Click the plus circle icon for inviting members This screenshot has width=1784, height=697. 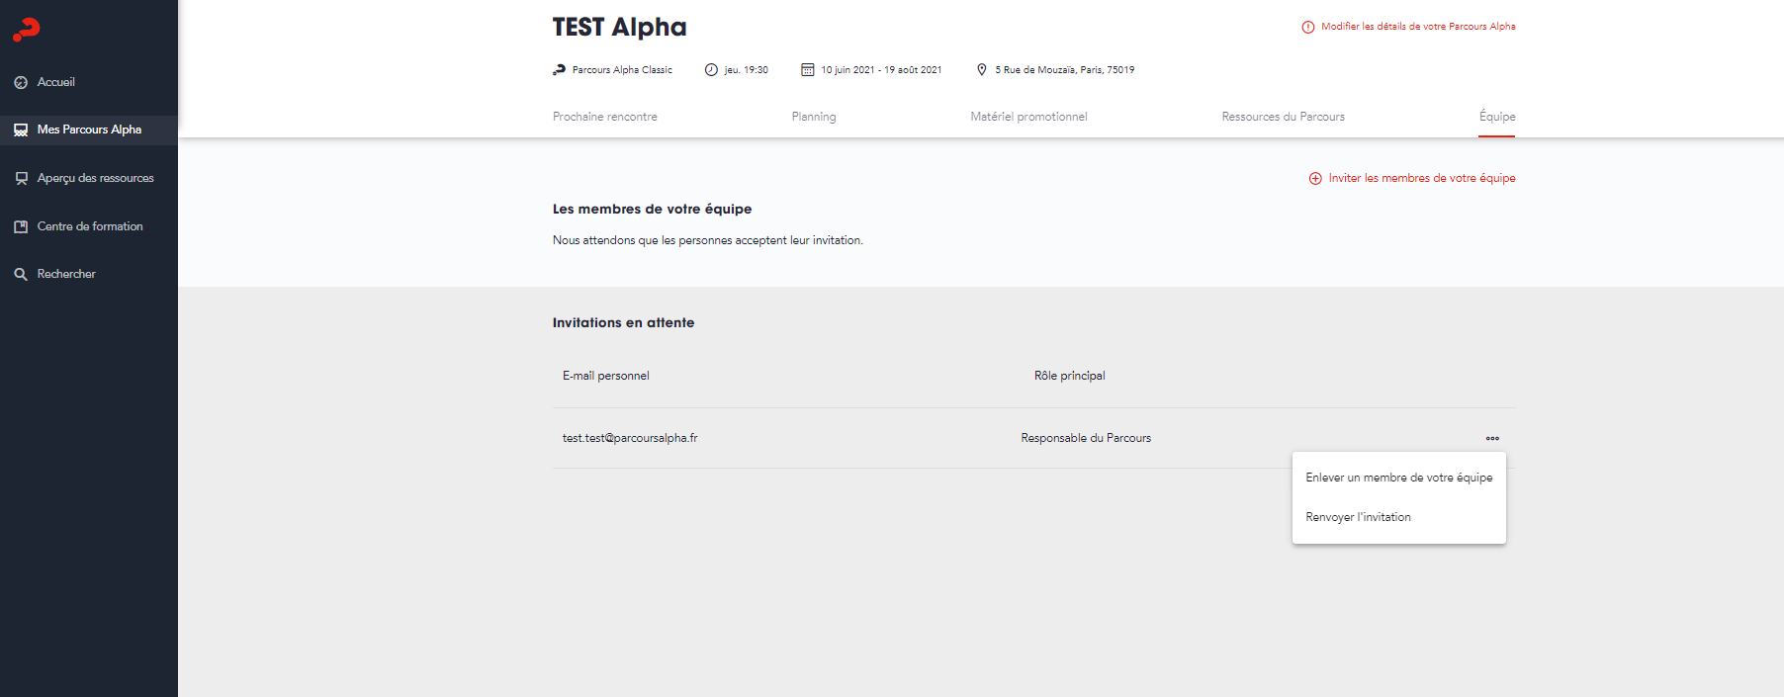tap(1315, 179)
